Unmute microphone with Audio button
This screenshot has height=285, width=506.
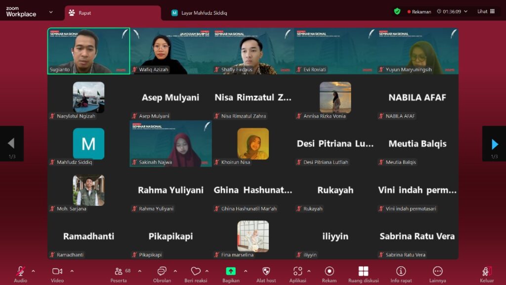pos(20,272)
